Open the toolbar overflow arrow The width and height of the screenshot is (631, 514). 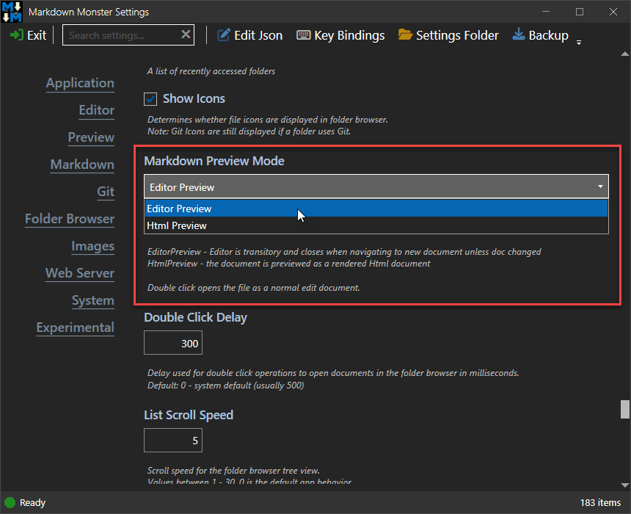point(579,43)
